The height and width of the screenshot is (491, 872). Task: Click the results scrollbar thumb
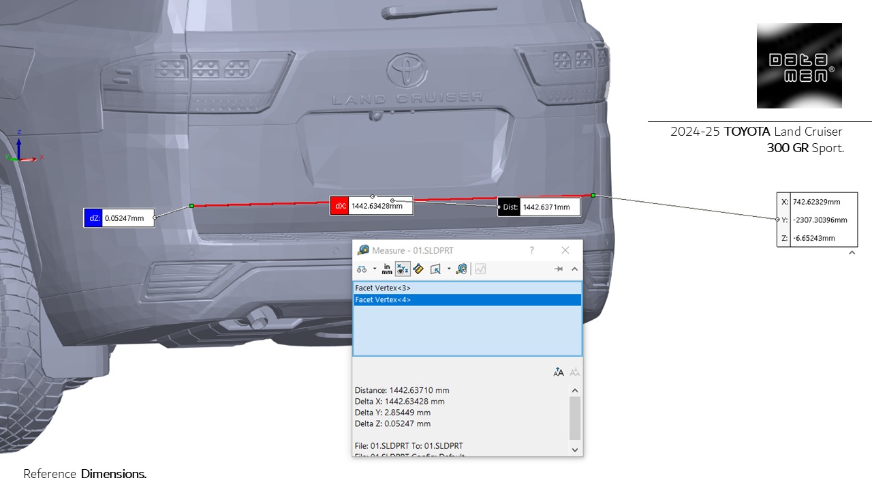click(x=575, y=418)
